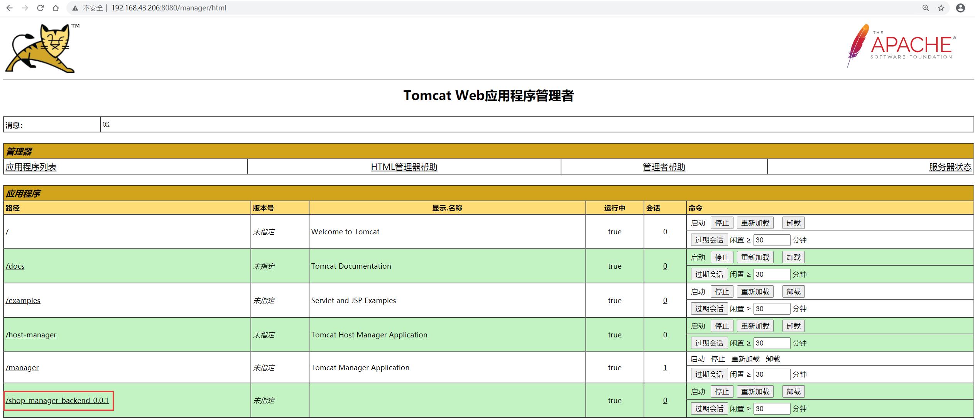Open 应用程序列表 link in manager bar

click(x=31, y=167)
